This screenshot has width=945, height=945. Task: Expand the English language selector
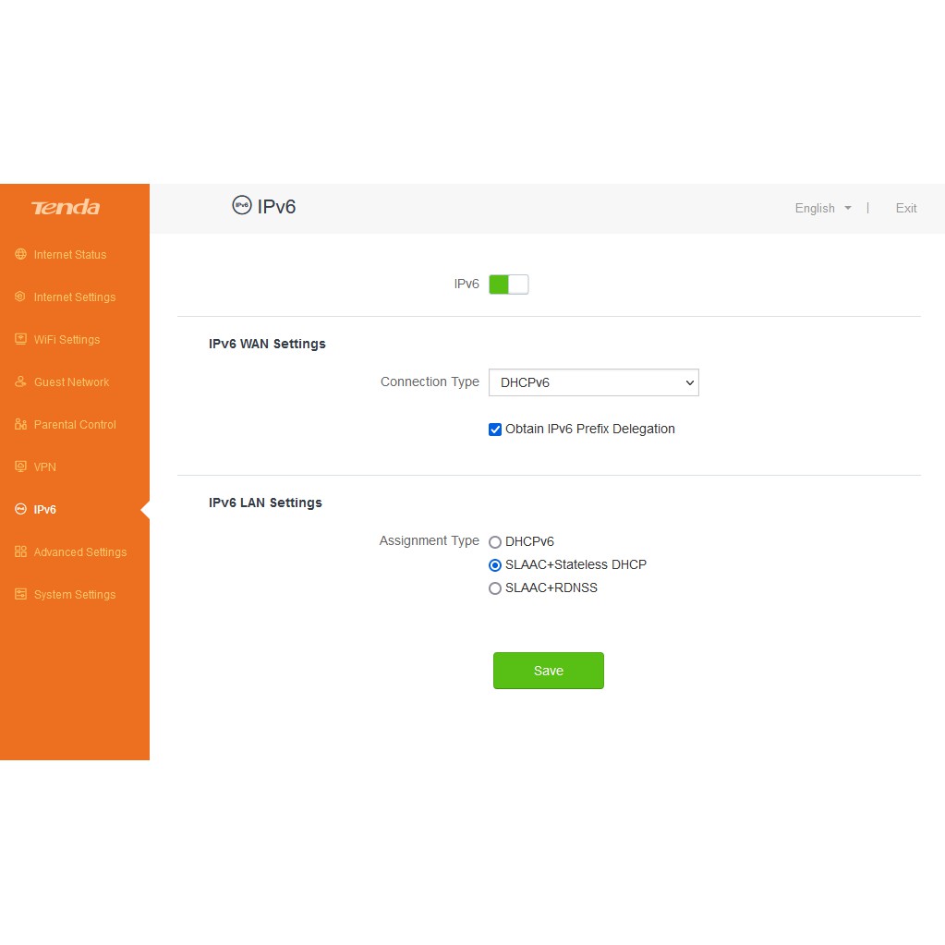coord(822,209)
